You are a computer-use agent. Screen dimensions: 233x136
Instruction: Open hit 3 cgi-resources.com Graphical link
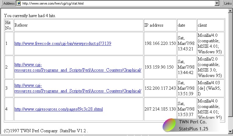78,88
